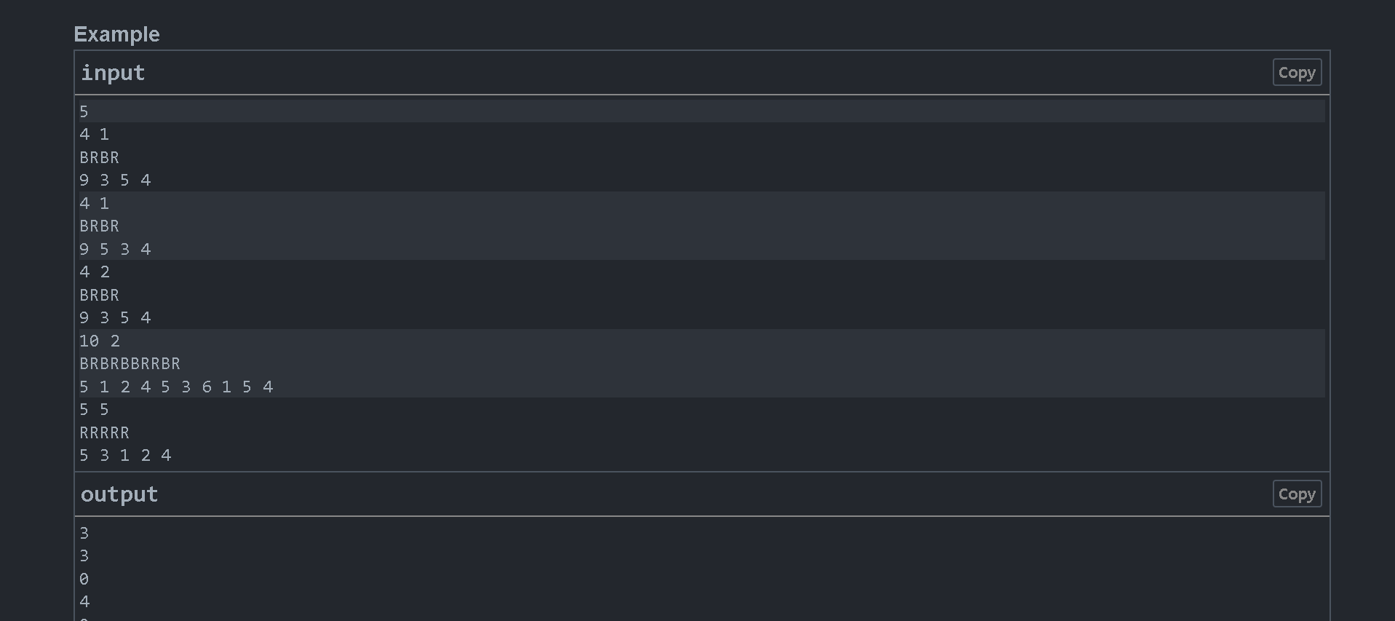Copy the example output data

click(x=1297, y=494)
